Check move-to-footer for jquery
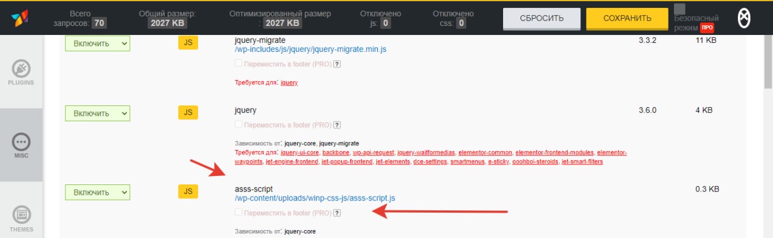This screenshot has width=773, height=238. tap(239, 124)
